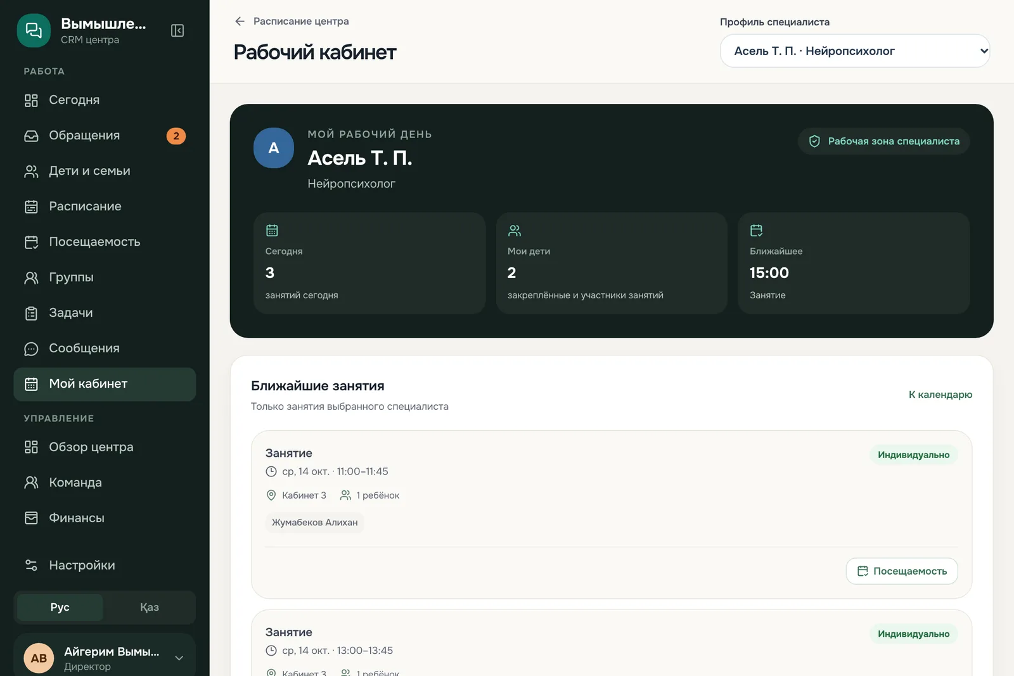Screen dimensions: 1014x676
Task: Switch the interface language to Рус
Action: click(x=60, y=607)
